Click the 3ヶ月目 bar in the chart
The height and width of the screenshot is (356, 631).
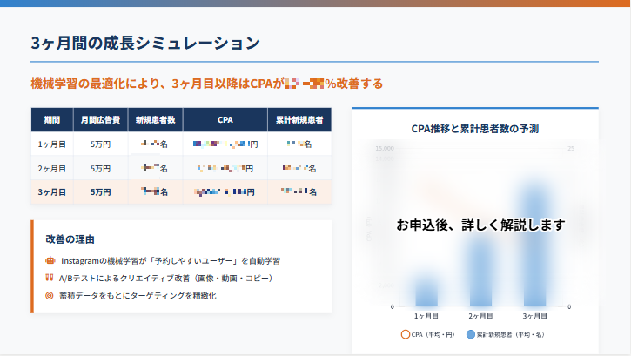tap(534, 245)
